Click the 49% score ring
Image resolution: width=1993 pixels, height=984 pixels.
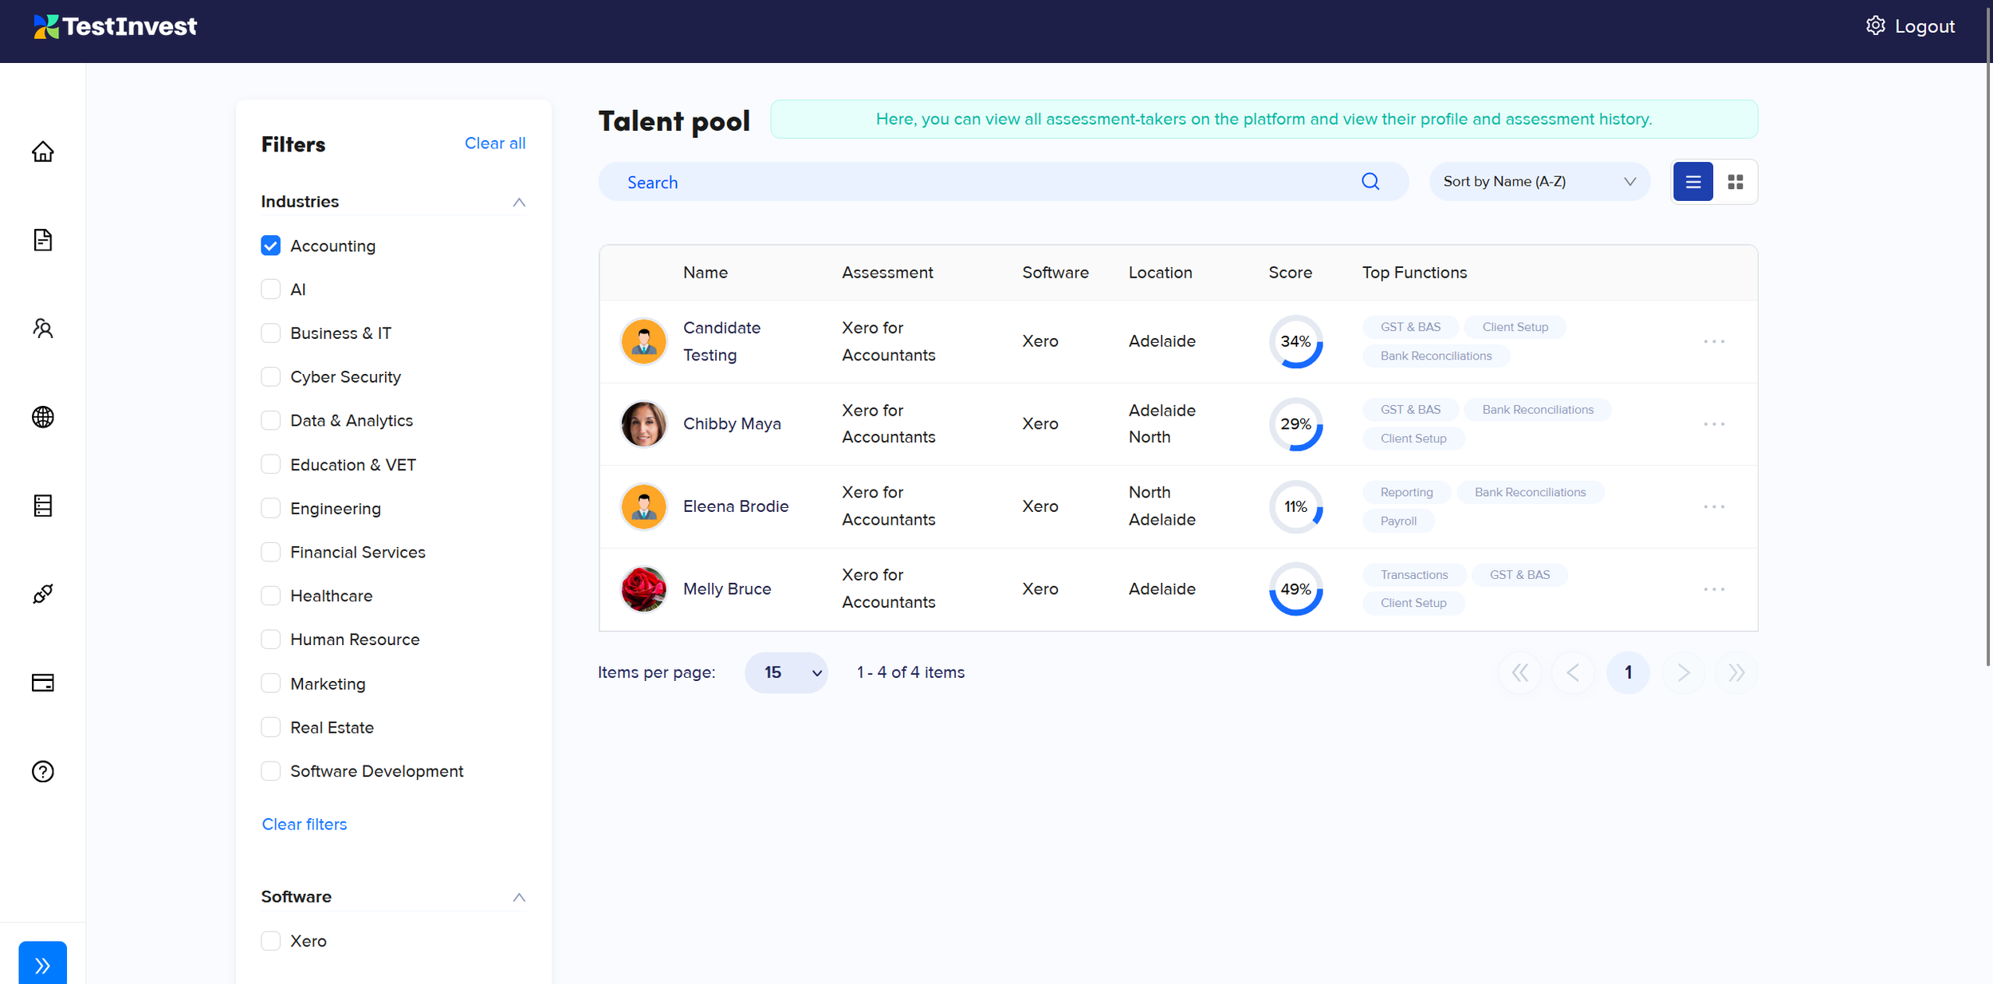click(1295, 589)
